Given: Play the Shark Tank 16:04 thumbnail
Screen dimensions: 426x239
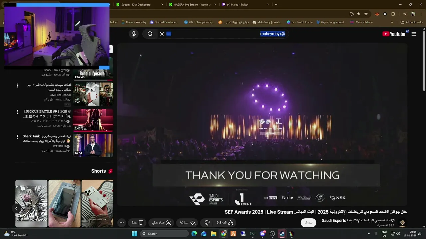Looking at the screenshot, I should pos(93,145).
